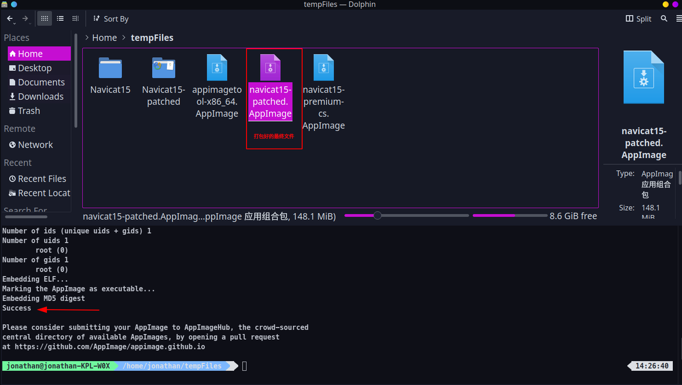Click the status bar file description text
The height and width of the screenshot is (385, 682).
click(209, 216)
